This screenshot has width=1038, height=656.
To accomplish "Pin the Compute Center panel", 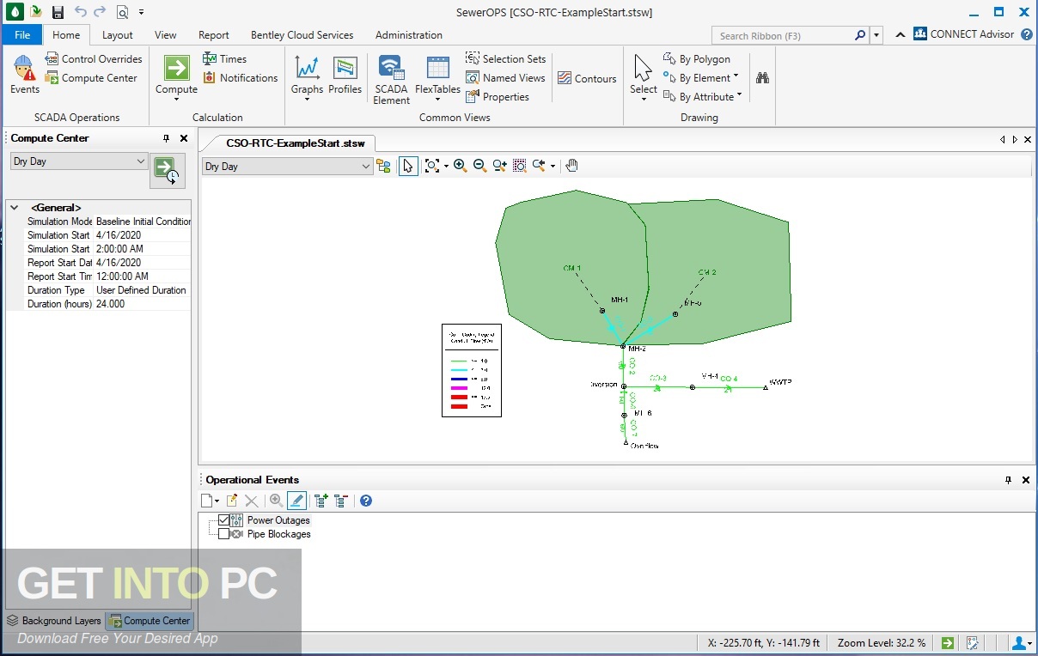I will tap(167, 138).
